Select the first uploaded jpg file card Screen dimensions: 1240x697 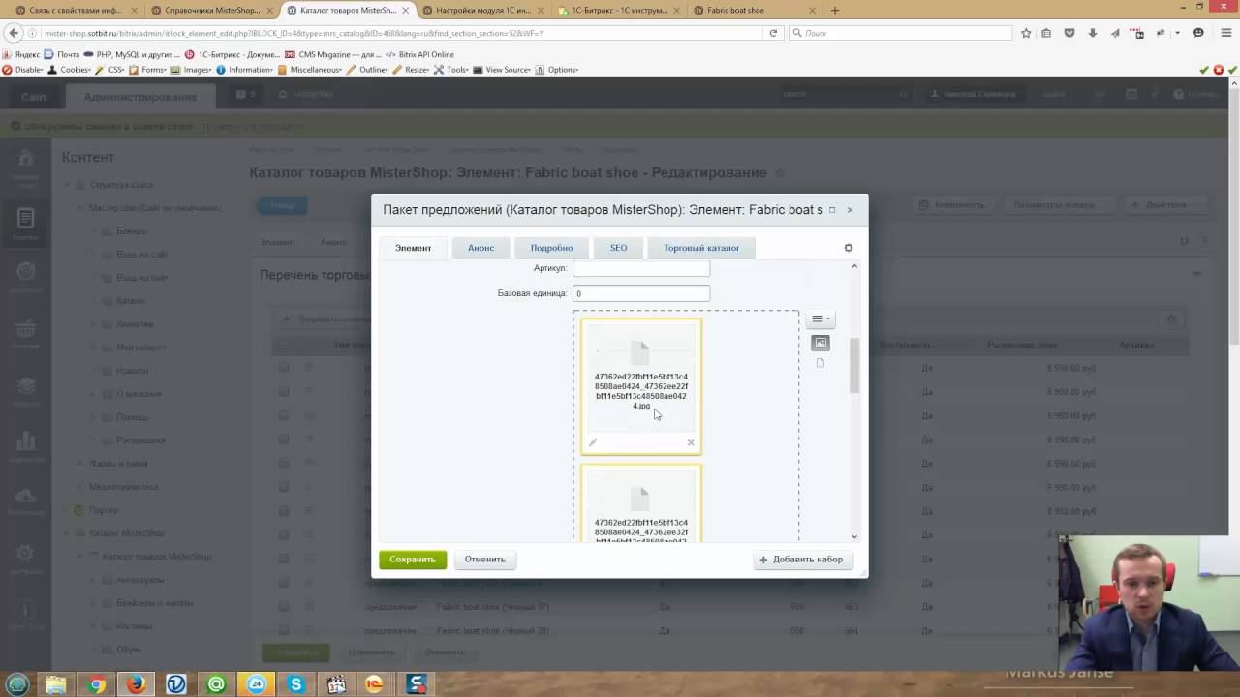[641, 386]
